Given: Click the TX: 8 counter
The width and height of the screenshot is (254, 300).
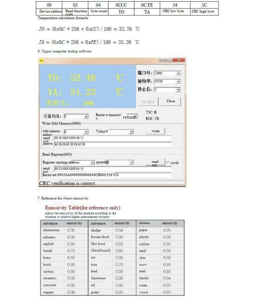Looking at the screenshot, I should 151,112.
